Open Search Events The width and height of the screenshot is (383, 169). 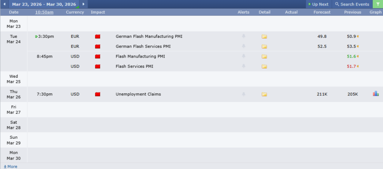(x=352, y=4)
